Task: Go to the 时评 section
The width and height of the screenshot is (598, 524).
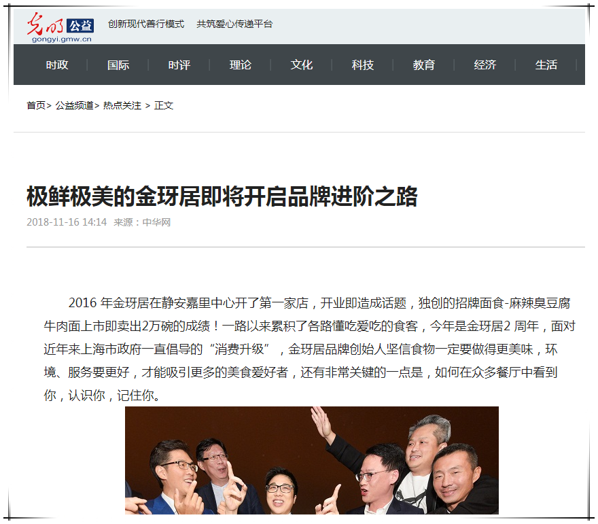Action: pyautogui.click(x=179, y=65)
